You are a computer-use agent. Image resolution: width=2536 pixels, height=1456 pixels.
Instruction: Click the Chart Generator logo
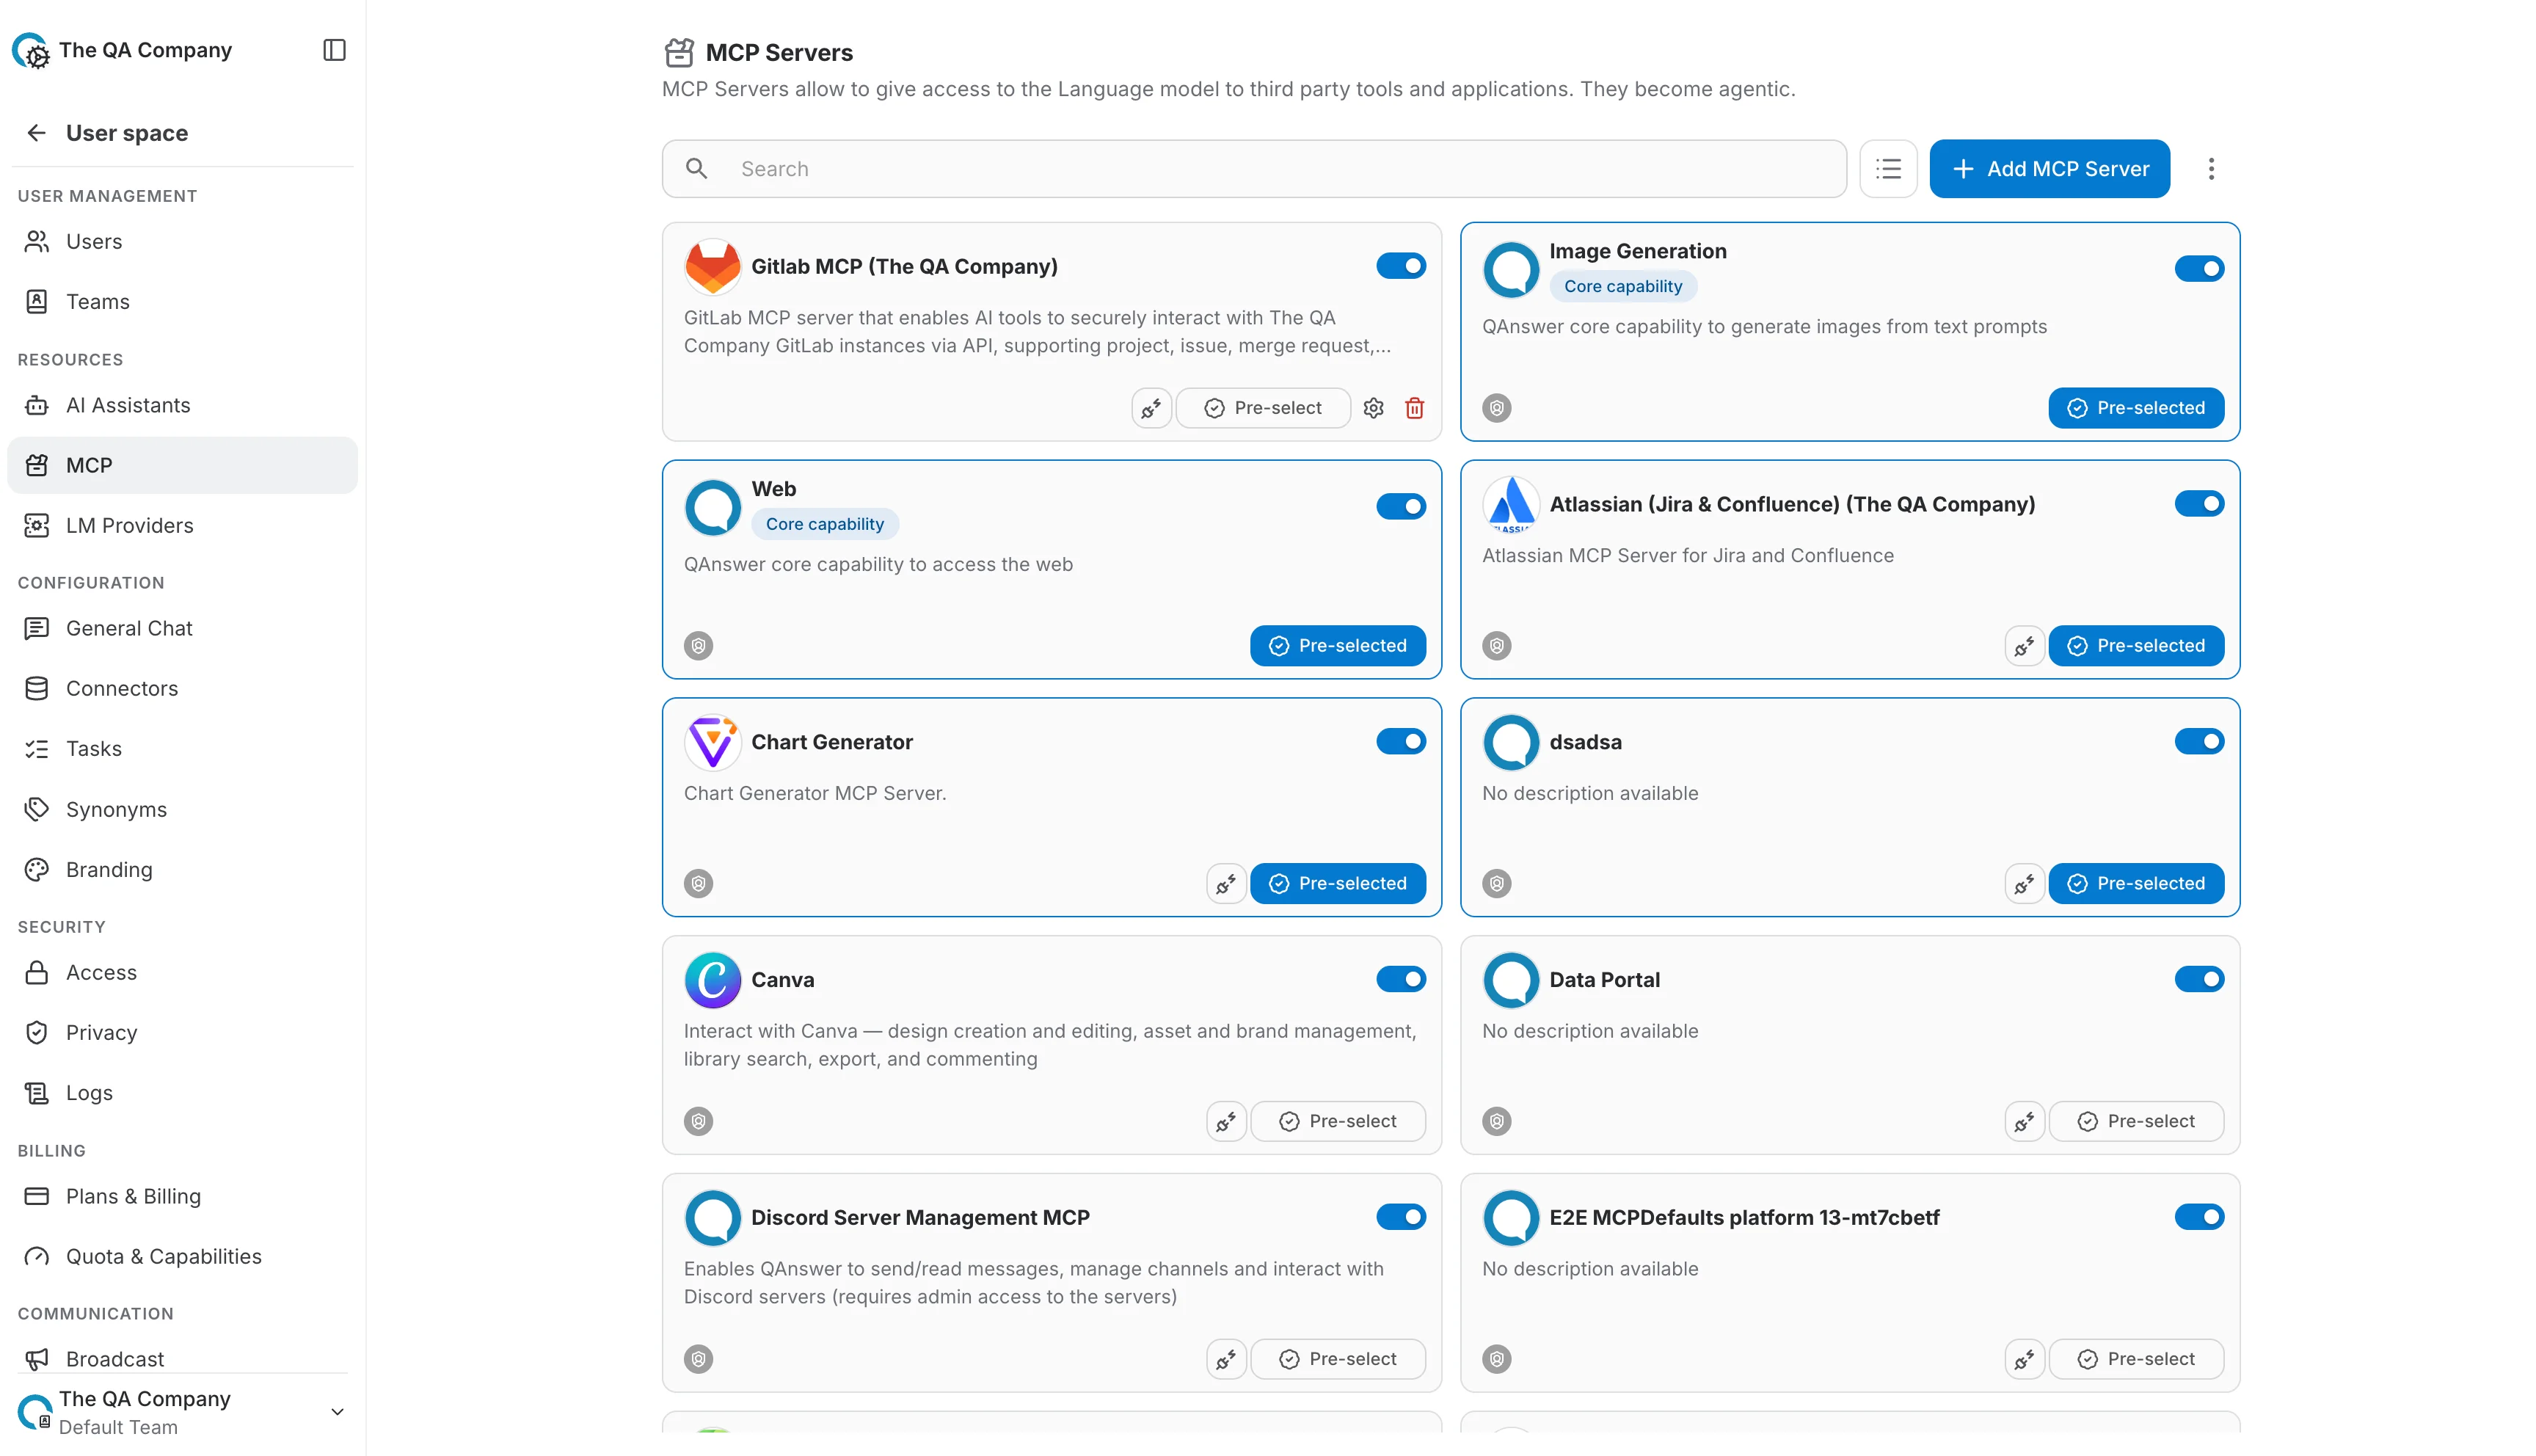point(712,742)
